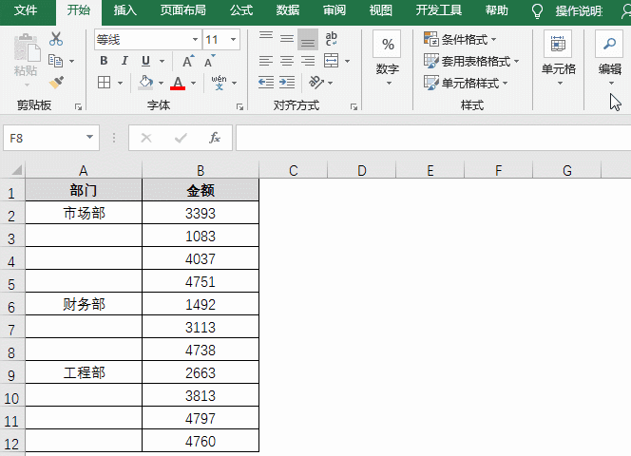Toggle Underline formatting
Viewport: 631px width, 456px height.
click(x=145, y=61)
